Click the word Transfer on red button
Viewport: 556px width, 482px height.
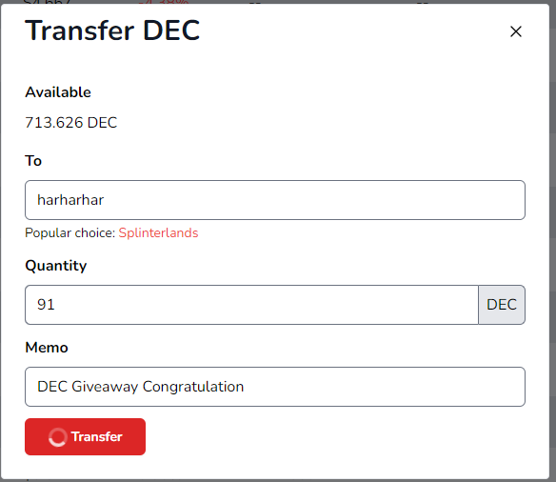pos(97,436)
